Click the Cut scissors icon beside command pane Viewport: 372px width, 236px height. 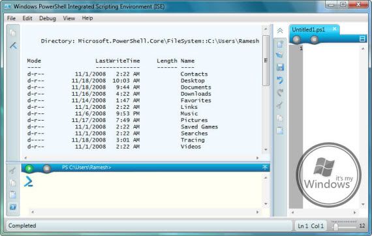tap(12, 170)
